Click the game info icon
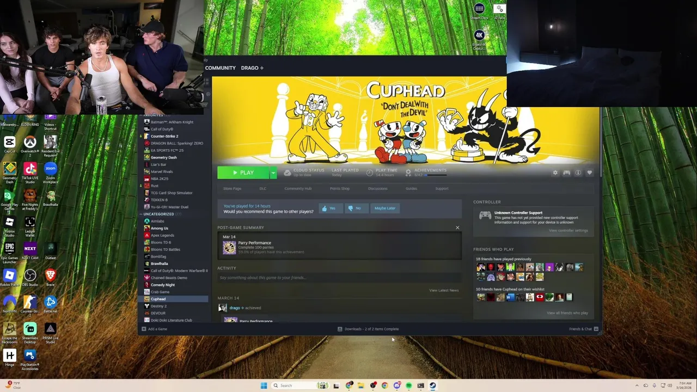This screenshot has height=392, width=697. pyautogui.click(x=578, y=173)
